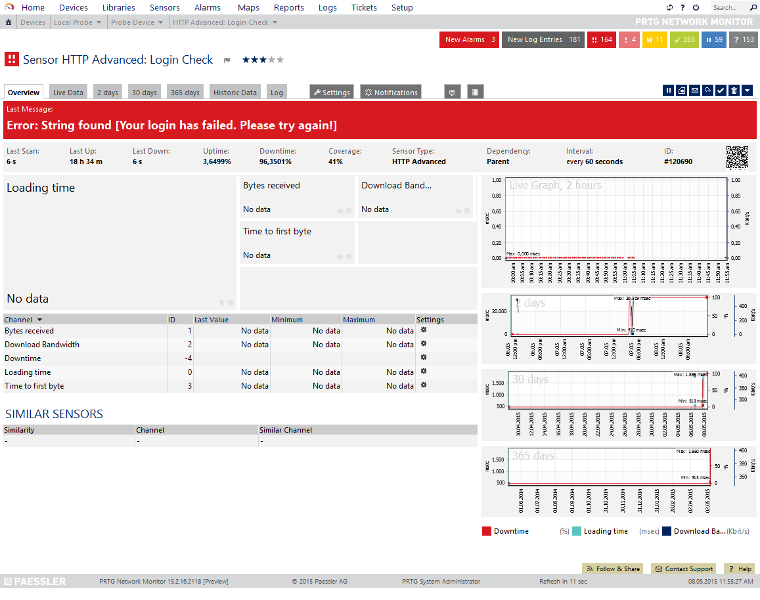Show 153 unknown sensors
This screenshot has width=760, height=600.
pyautogui.click(x=744, y=39)
